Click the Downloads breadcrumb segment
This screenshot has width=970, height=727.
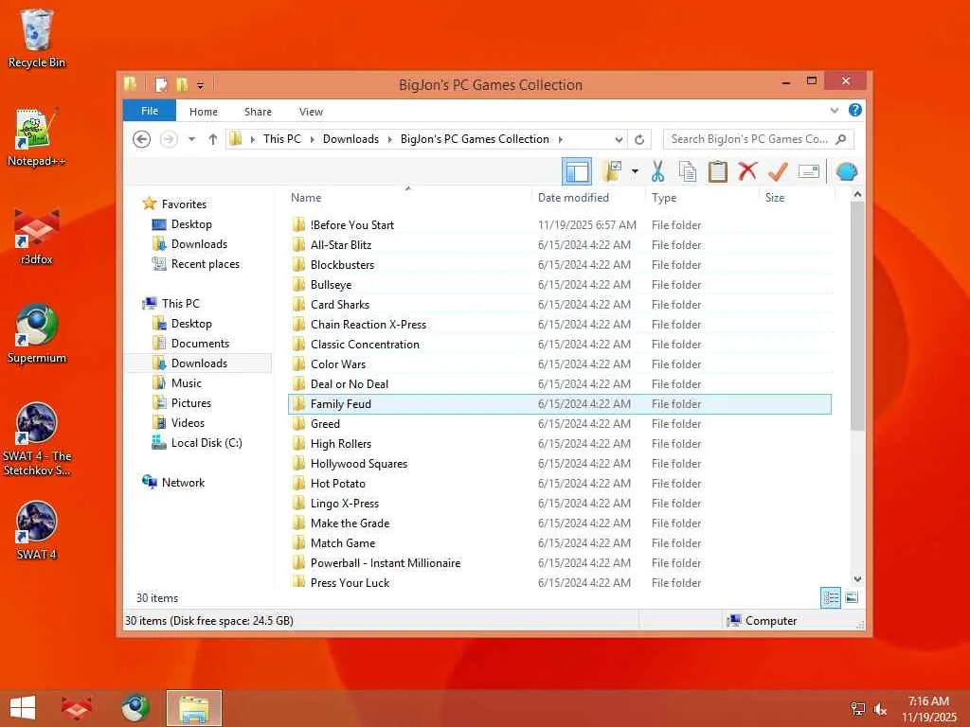[x=350, y=139]
